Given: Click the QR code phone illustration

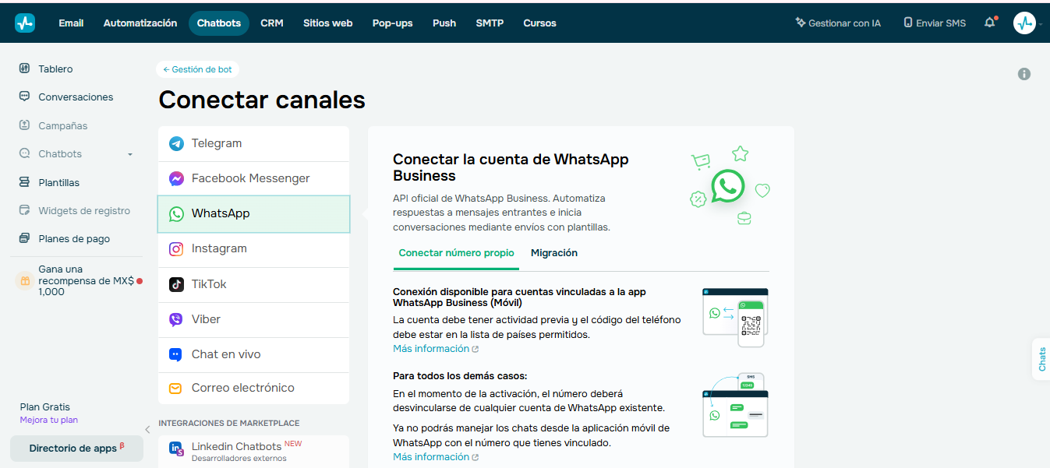Looking at the screenshot, I should click(735, 318).
